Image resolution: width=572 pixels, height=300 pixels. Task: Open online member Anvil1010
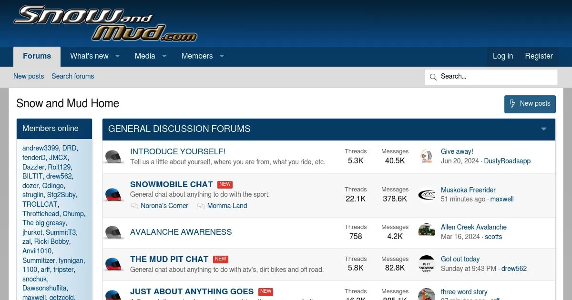click(x=37, y=251)
